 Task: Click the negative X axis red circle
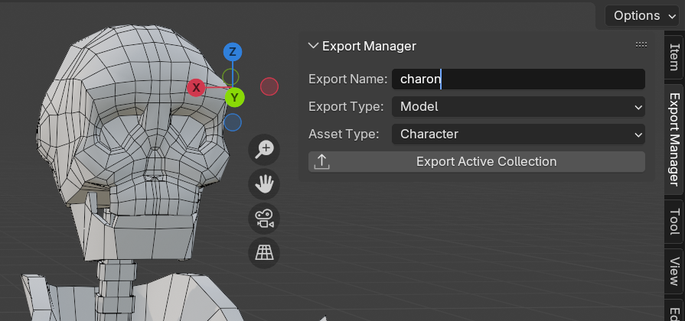click(269, 87)
